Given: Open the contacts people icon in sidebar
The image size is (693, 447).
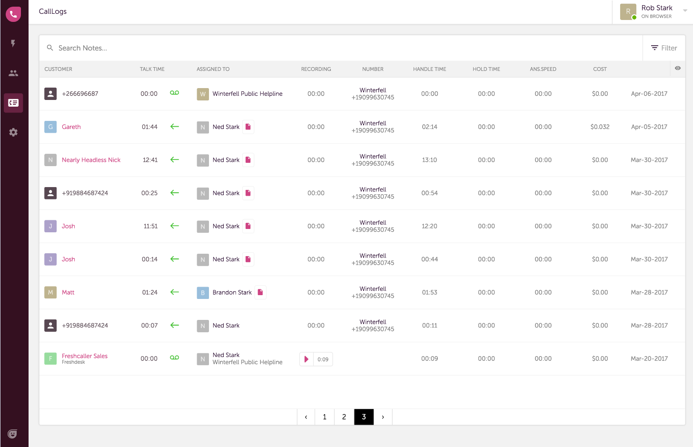Looking at the screenshot, I should pos(13,73).
